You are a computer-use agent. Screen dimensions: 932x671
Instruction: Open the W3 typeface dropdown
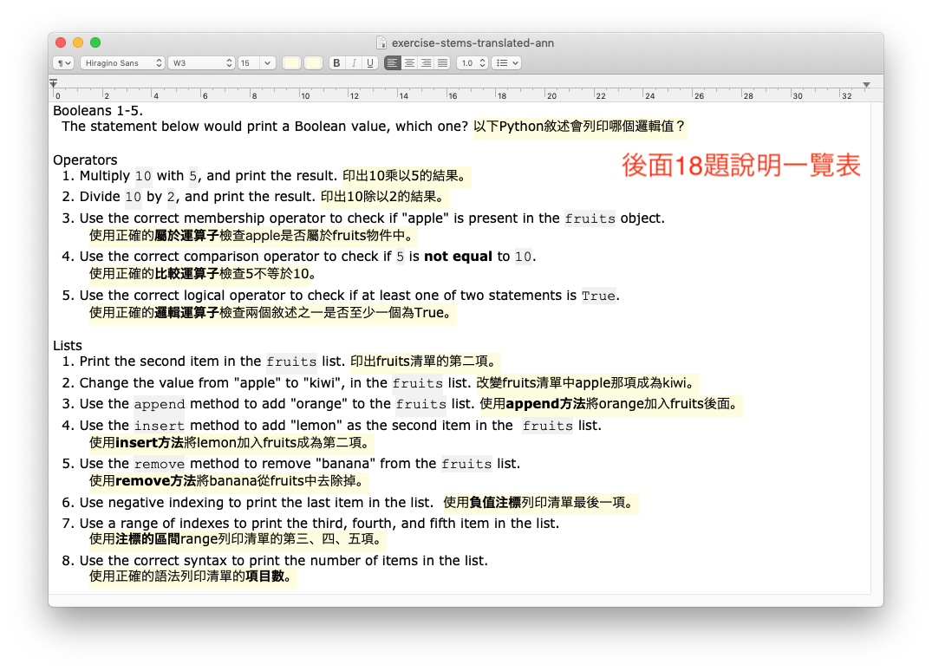coord(201,63)
